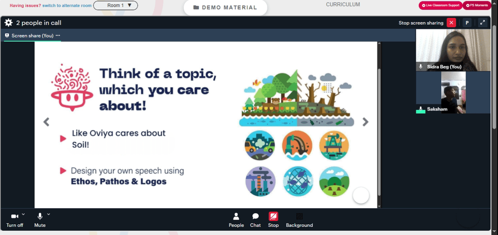498x235 pixels.
Task: Click Live Classroom Support button
Action: pyautogui.click(x=440, y=5)
